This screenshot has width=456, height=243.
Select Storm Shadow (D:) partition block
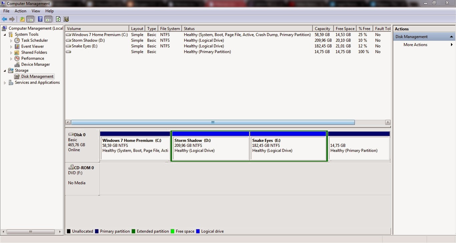coord(211,146)
